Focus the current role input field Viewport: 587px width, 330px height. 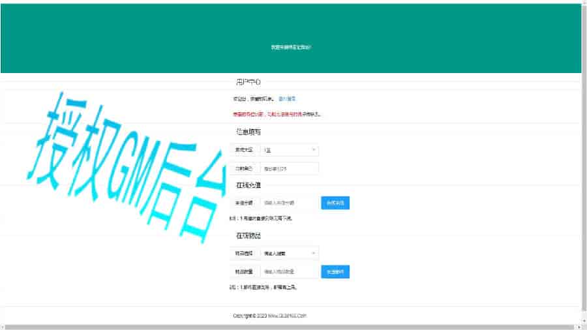289,169
